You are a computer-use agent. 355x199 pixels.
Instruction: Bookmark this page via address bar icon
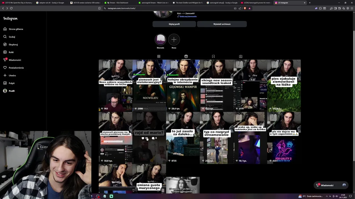tap(99, 8)
